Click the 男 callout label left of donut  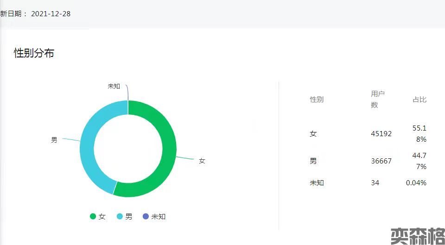point(54,140)
